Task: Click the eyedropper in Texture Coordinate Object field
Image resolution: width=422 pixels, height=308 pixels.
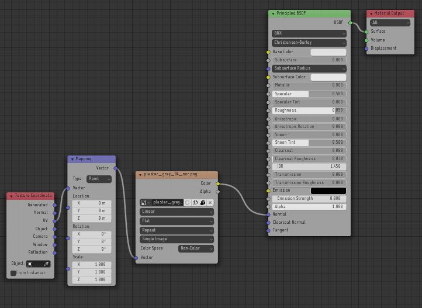Action: pyautogui.click(x=46, y=264)
